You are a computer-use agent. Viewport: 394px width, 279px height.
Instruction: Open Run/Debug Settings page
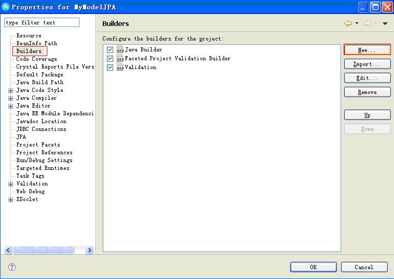tap(45, 160)
